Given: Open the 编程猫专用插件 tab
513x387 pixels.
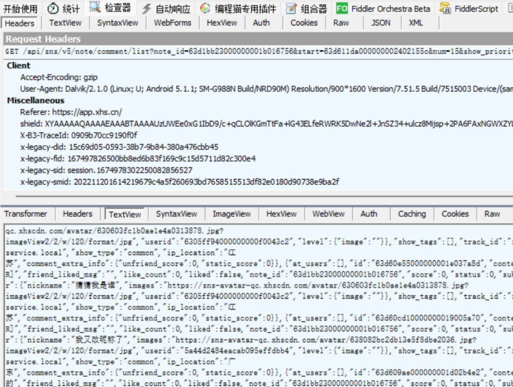Looking at the screenshot, I should pyautogui.click(x=238, y=9).
